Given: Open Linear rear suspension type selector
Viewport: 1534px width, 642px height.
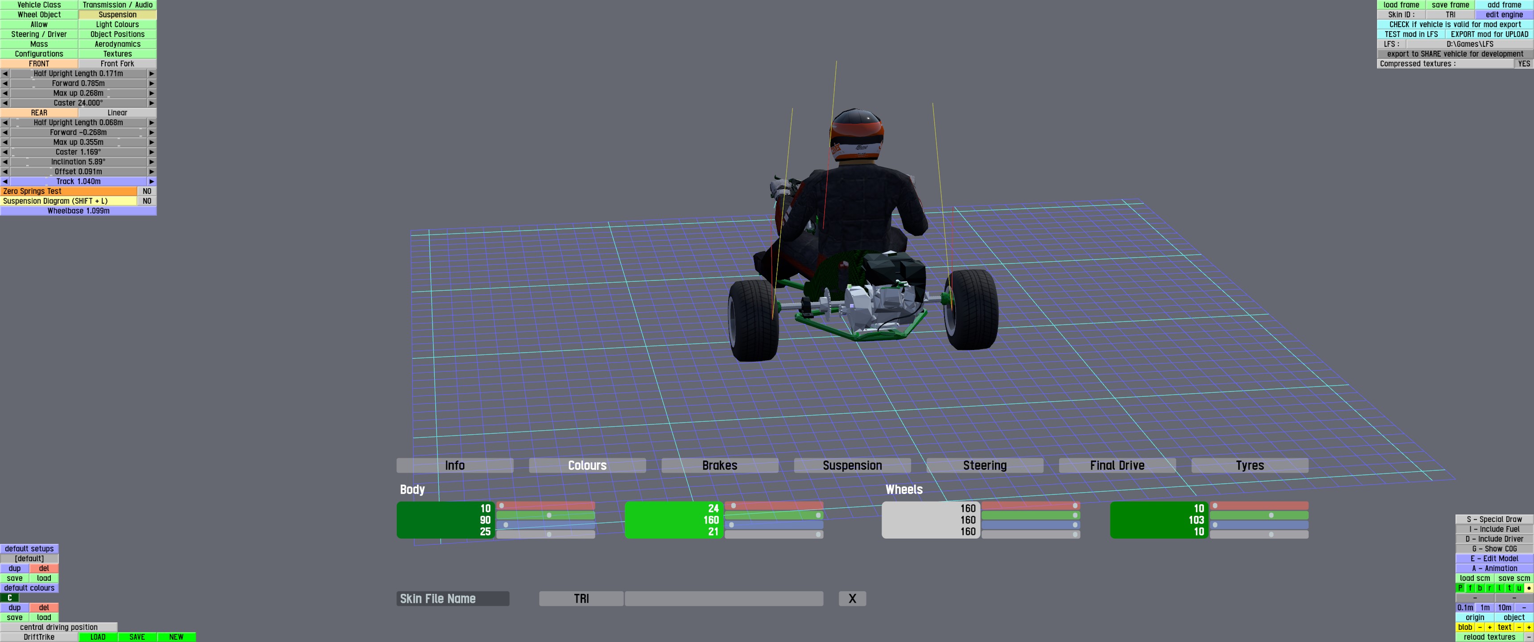Looking at the screenshot, I should 117,112.
